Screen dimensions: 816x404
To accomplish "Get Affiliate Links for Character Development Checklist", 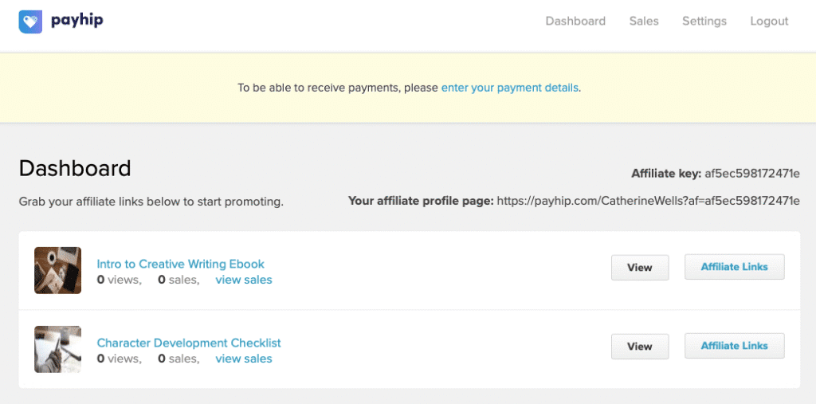I will pyautogui.click(x=734, y=346).
